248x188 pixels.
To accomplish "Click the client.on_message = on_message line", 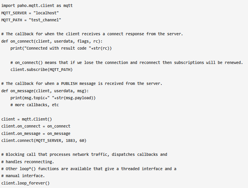I will pyautogui.click(x=36, y=133).
